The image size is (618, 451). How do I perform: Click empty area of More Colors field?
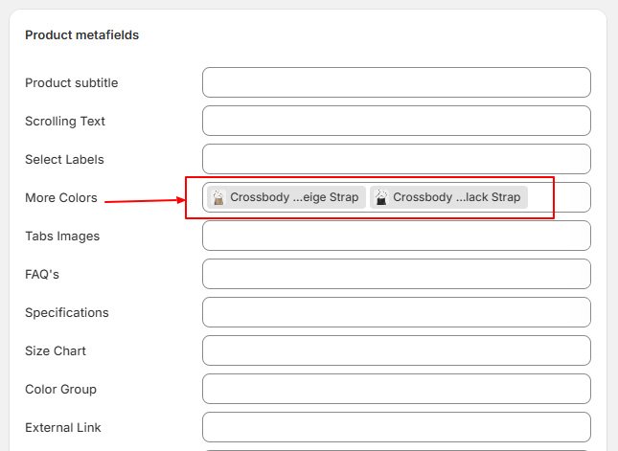tap(559, 197)
